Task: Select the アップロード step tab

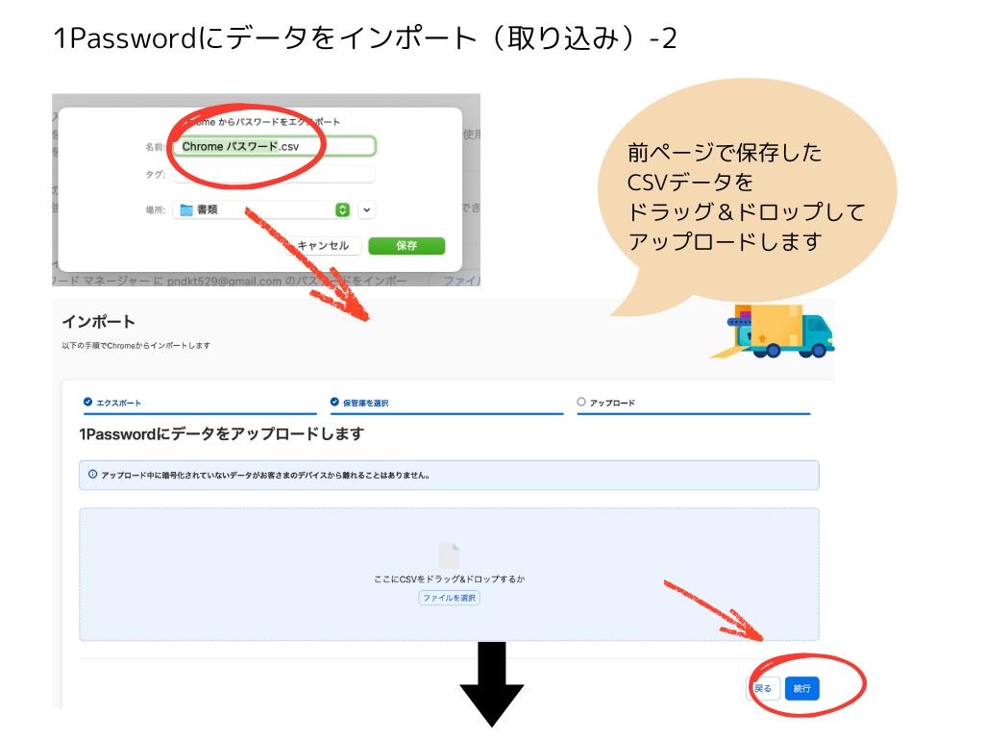Action: pyautogui.click(x=694, y=403)
